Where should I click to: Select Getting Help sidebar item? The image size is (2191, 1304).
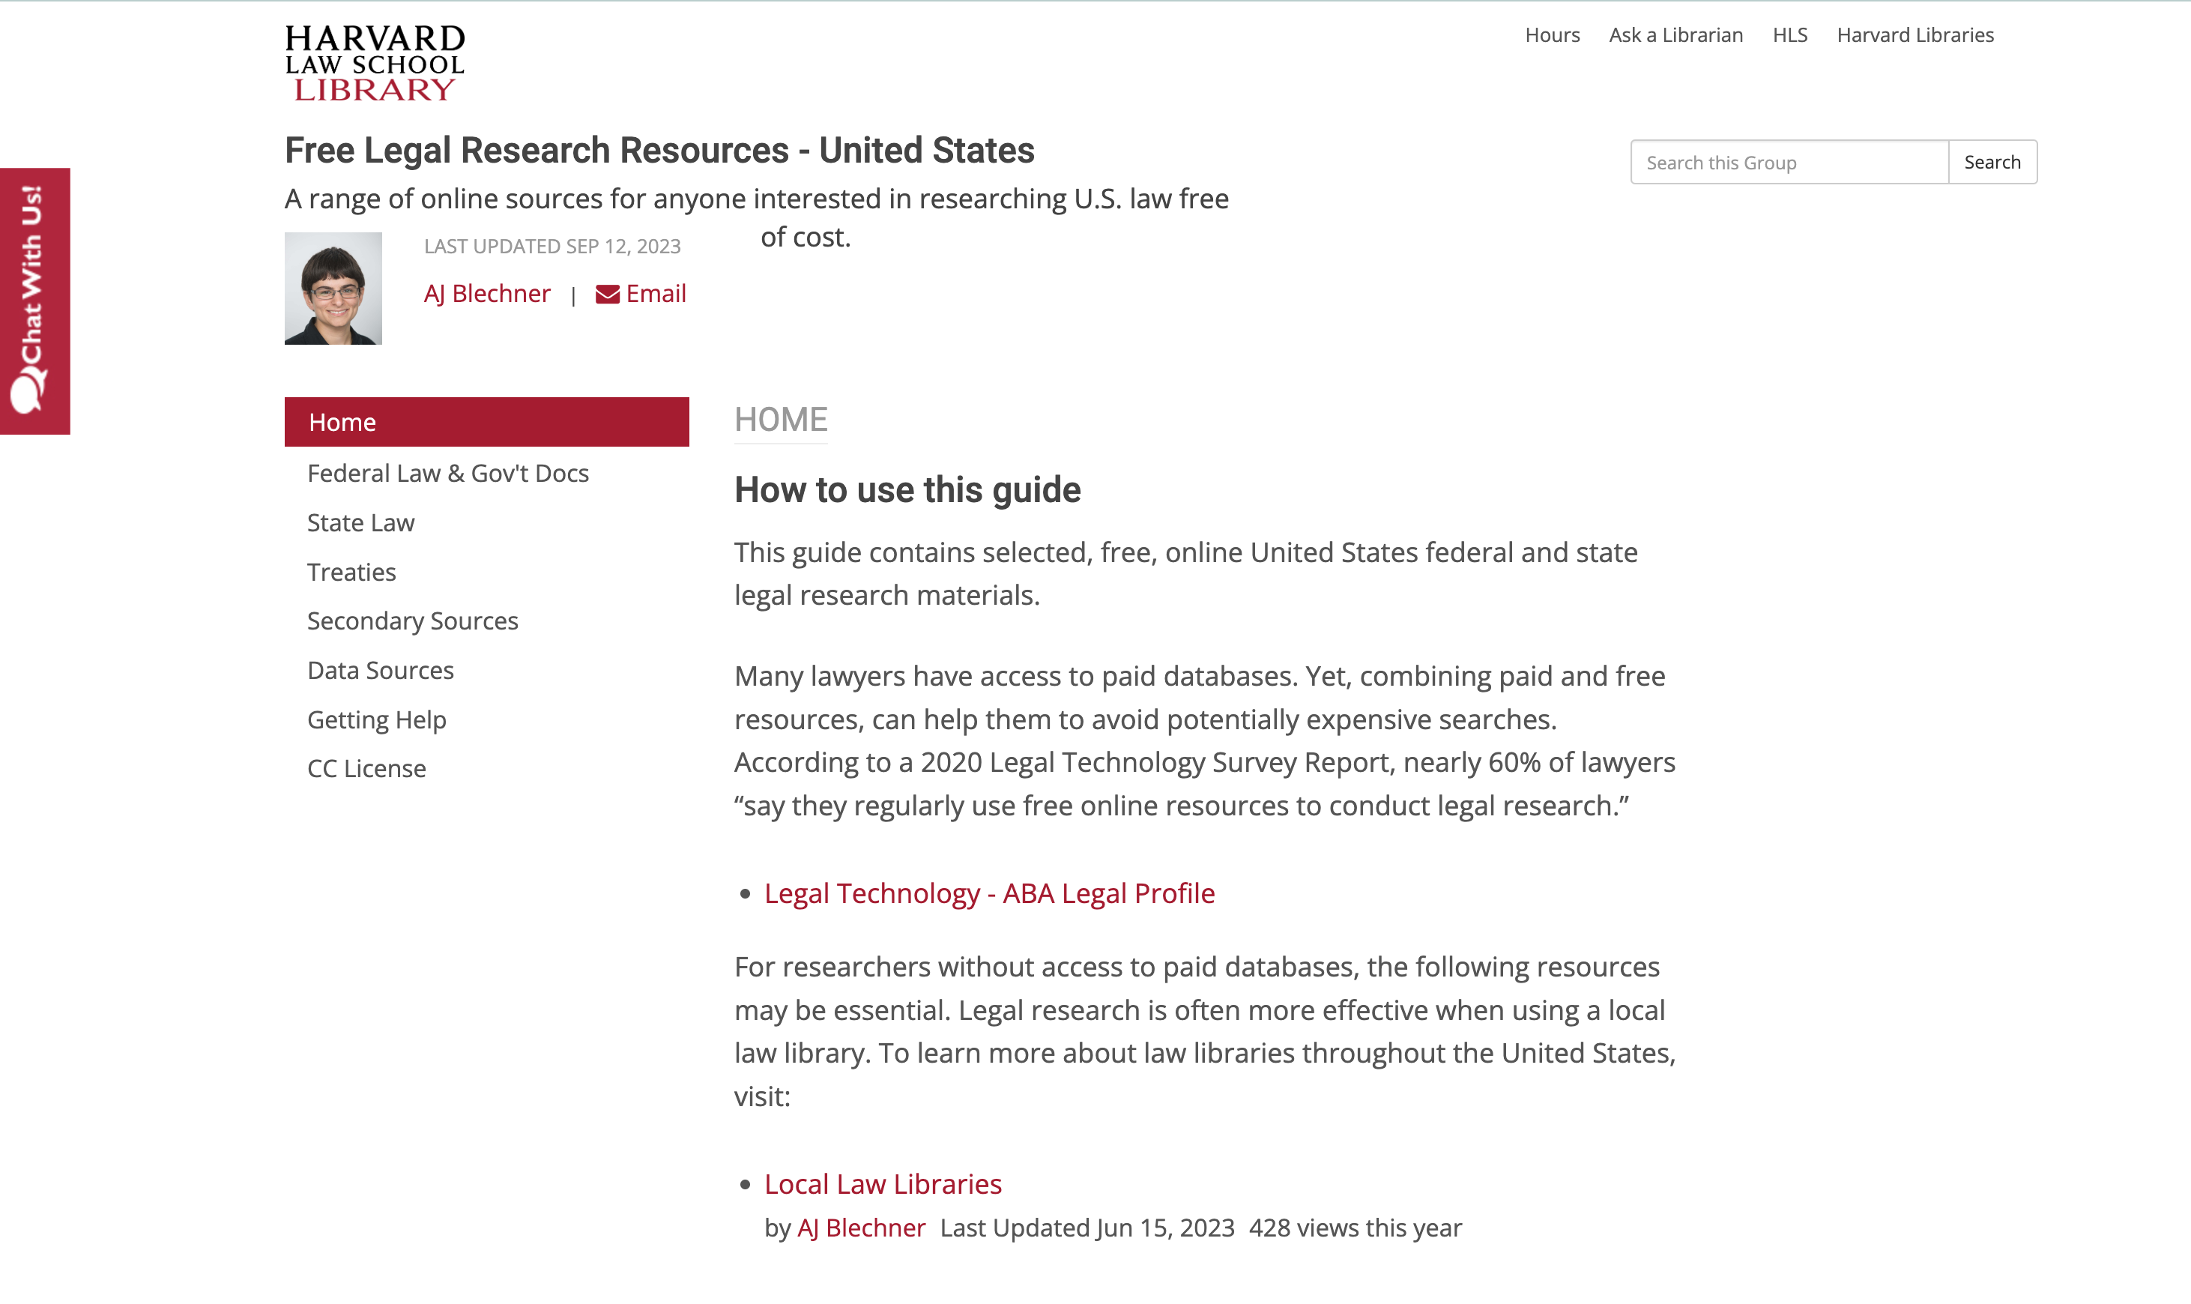(x=376, y=719)
